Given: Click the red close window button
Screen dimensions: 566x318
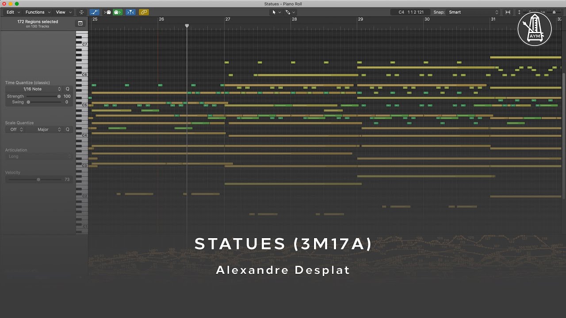Looking at the screenshot, I should coord(4,4).
